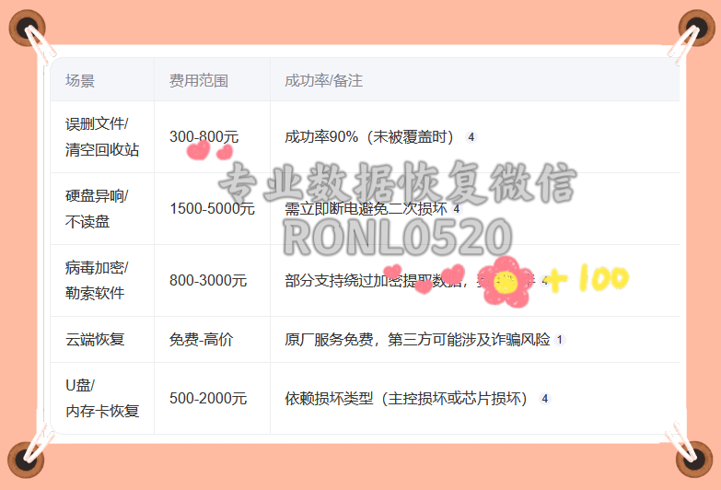
Task: Click the citation badge after 成功率90%（未被覆盖时）
Action: click(x=471, y=137)
